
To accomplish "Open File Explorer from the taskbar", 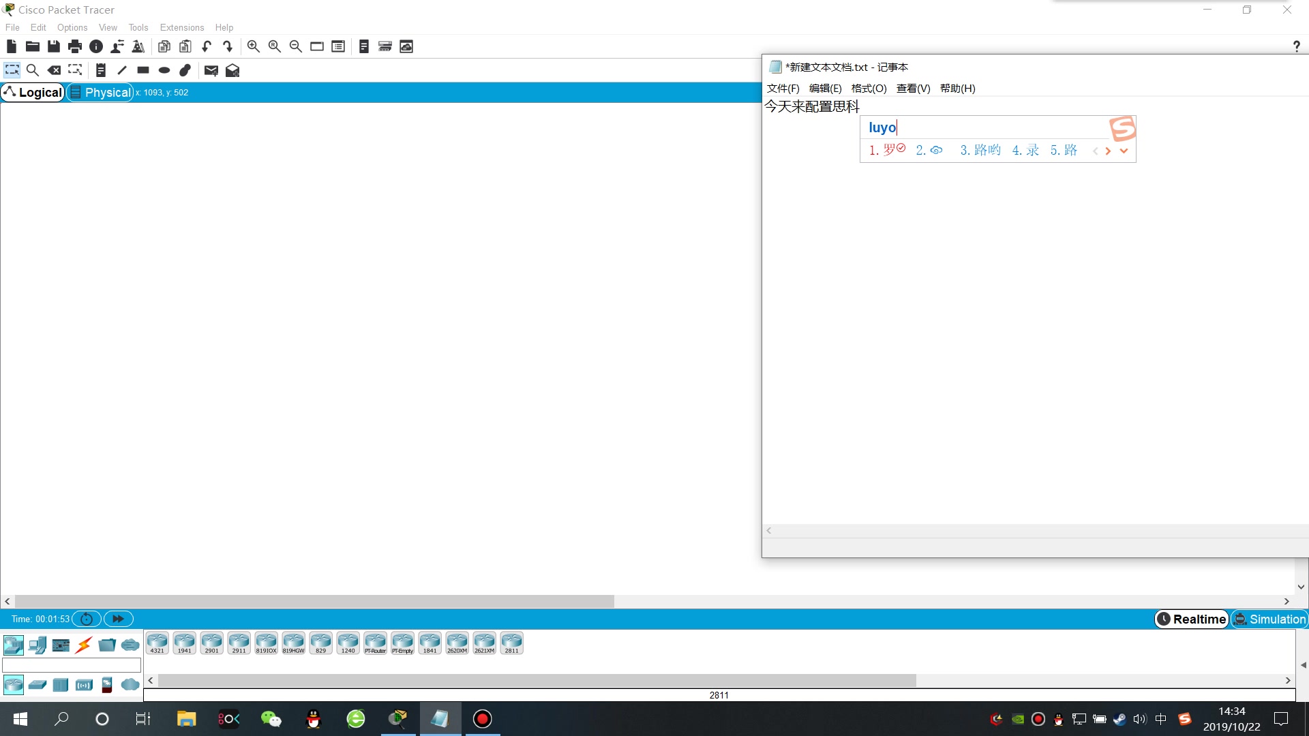I will pos(186,719).
